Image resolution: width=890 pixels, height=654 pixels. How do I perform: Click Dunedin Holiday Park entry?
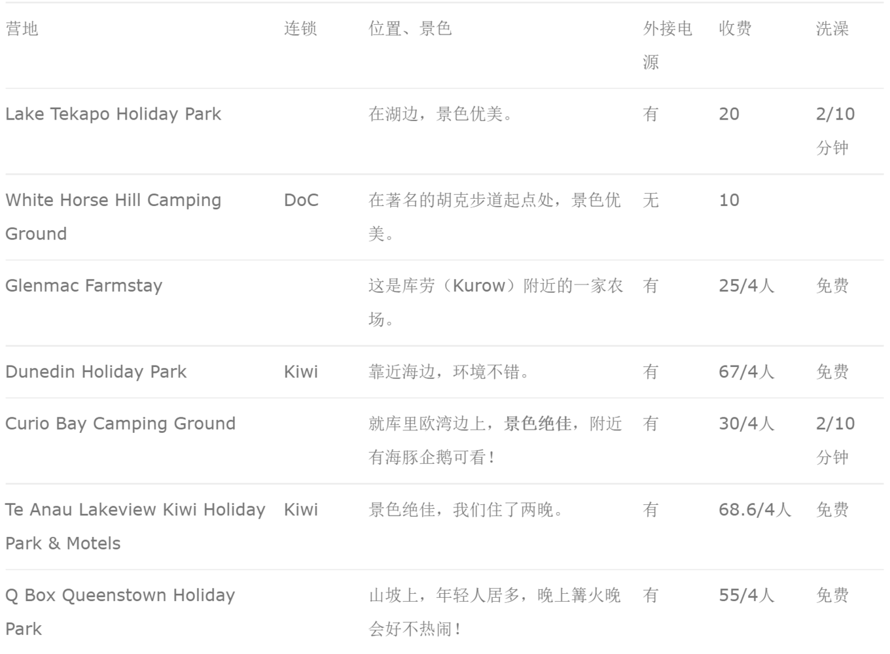96,372
